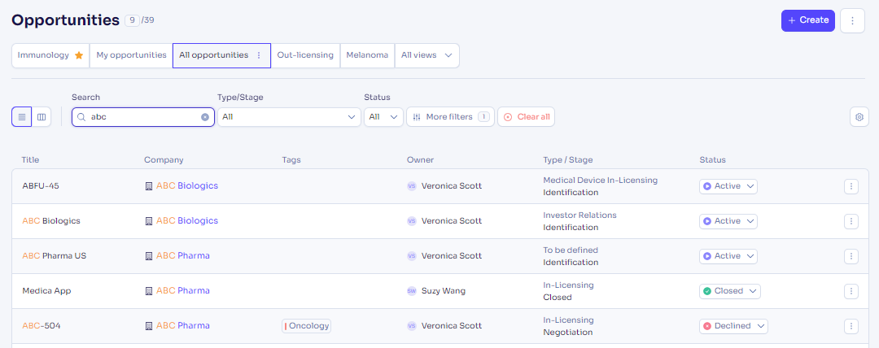Open the ABFU-45 opportunity title

click(x=41, y=186)
